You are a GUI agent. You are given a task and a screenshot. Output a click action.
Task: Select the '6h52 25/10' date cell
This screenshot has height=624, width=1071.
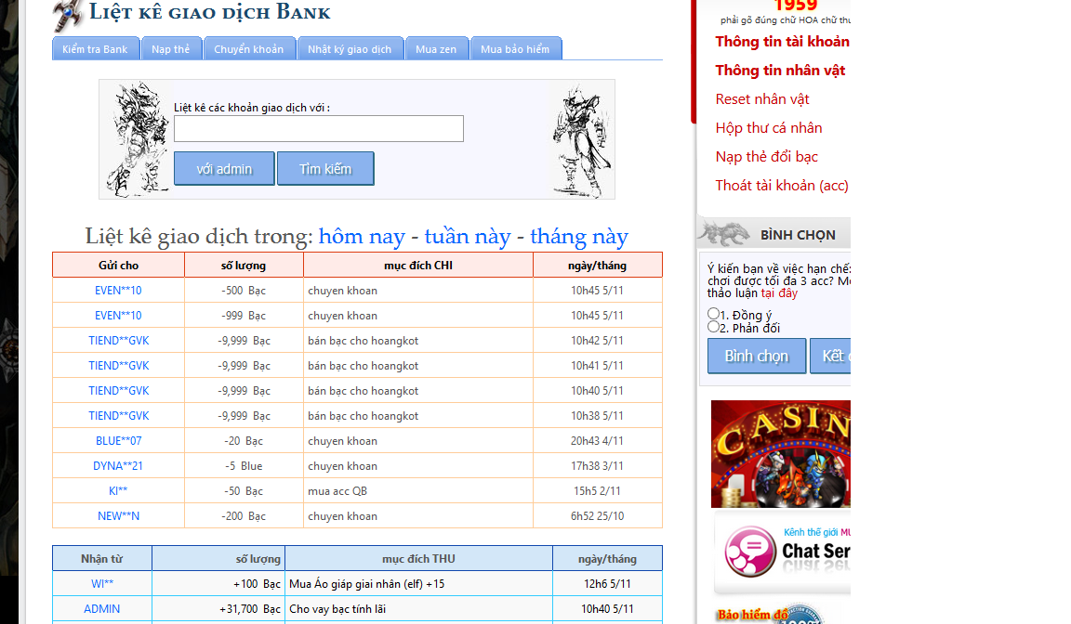click(x=598, y=516)
